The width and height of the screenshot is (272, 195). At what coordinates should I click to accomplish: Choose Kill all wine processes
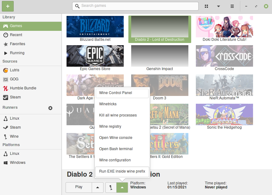pyautogui.click(x=122, y=116)
